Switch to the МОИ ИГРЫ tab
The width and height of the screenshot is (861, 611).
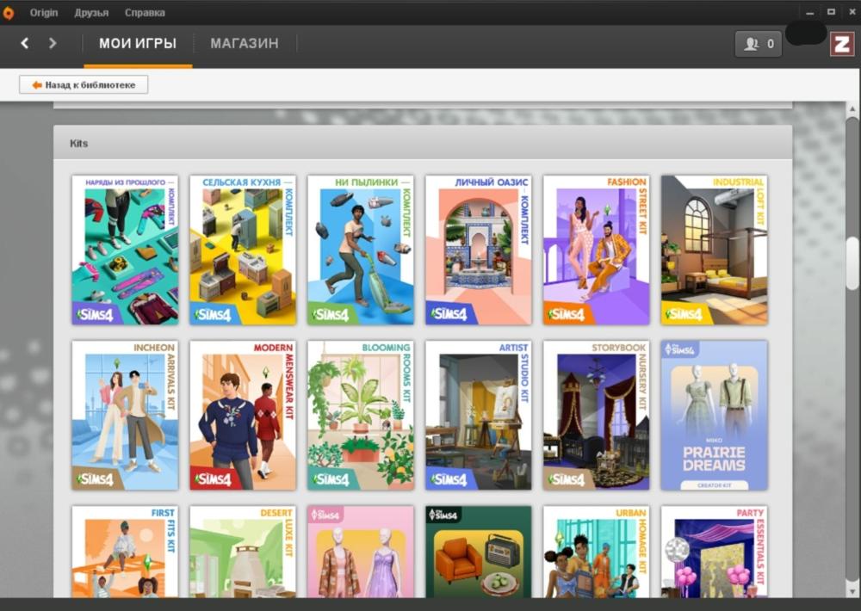point(138,43)
